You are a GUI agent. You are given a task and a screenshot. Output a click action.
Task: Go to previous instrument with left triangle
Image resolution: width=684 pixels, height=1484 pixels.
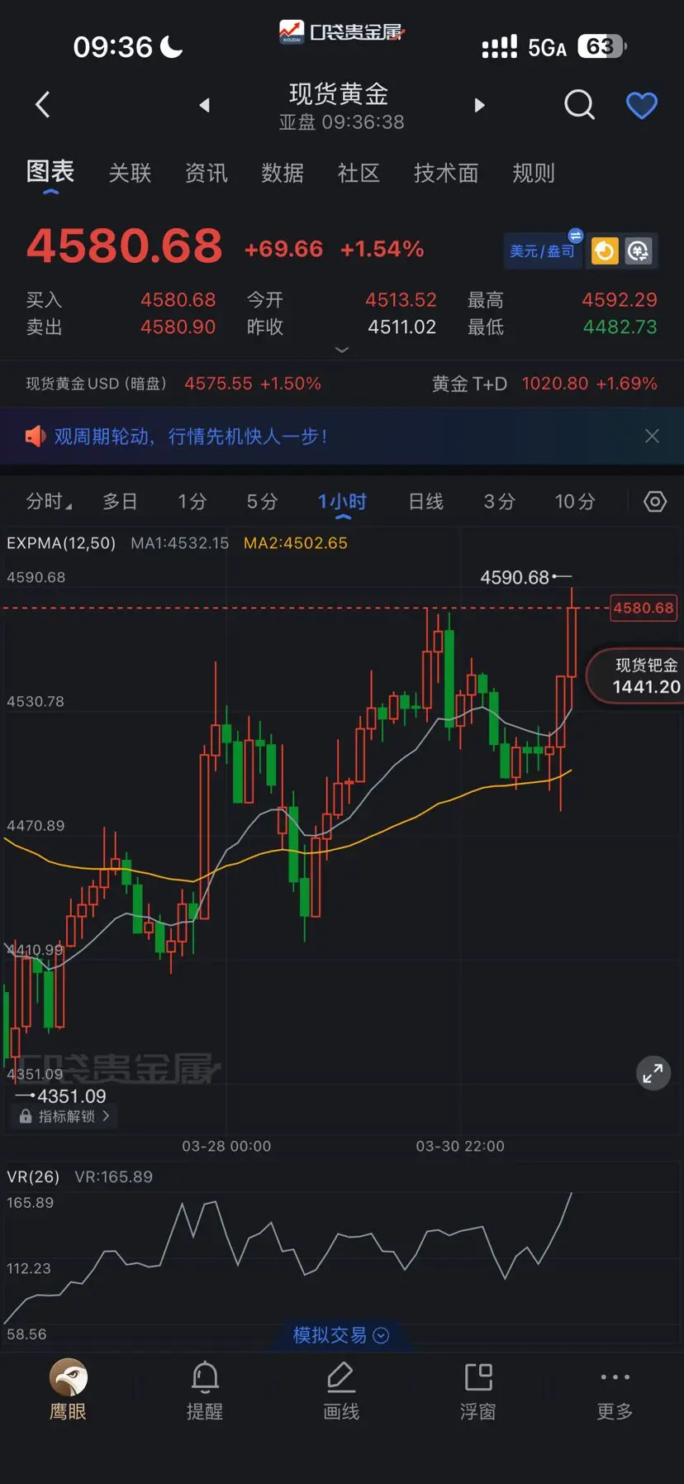click(205, 105)
